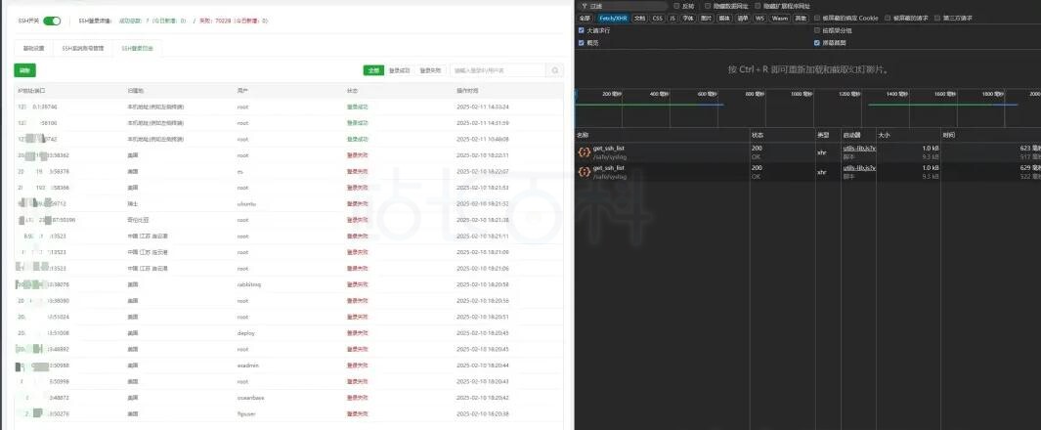Check the 按框架分组 checkbox
The height and width of the screenshot is (430, 1041).
click(817, 30)
